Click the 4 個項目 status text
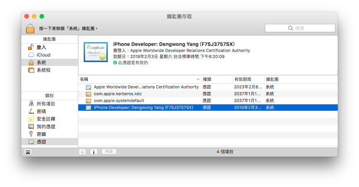The height and width of the screenshot is (187, 359). click(225, 152)
